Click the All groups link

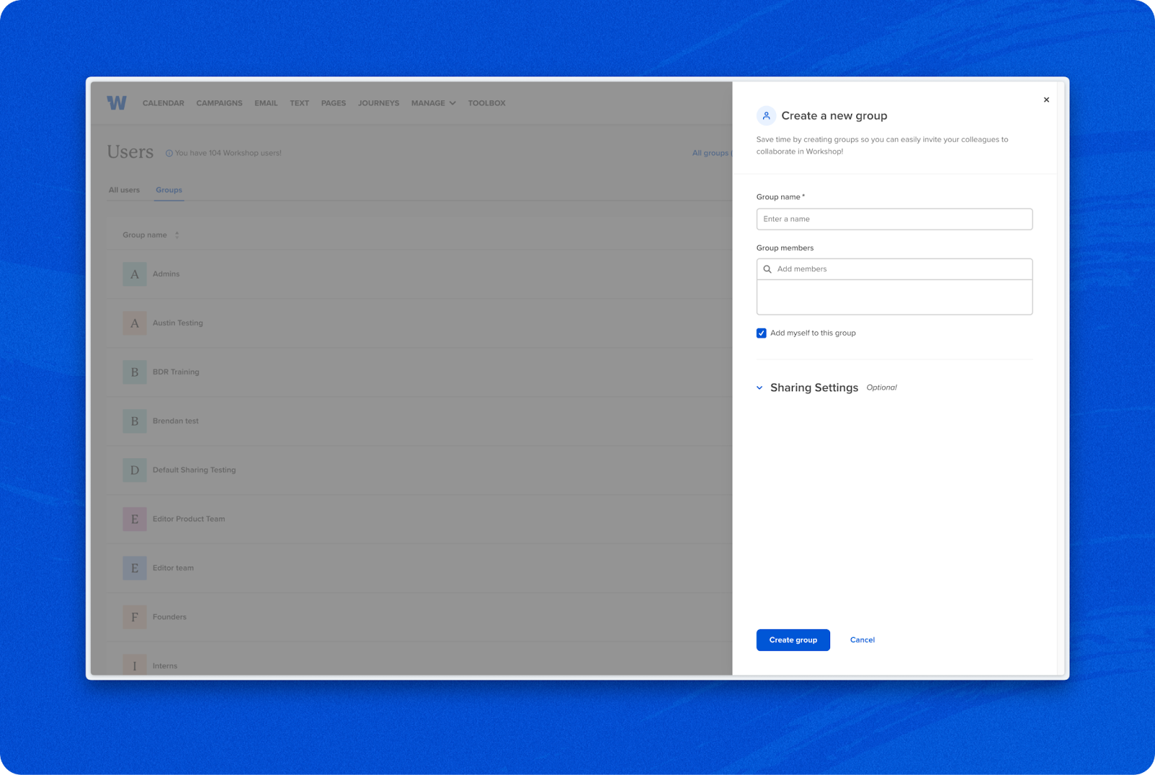(x=710, y=153)
